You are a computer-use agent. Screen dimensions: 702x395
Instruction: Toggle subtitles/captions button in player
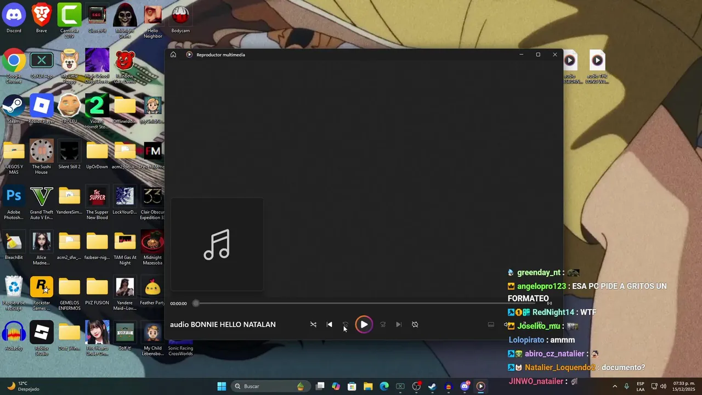point(491,324)
